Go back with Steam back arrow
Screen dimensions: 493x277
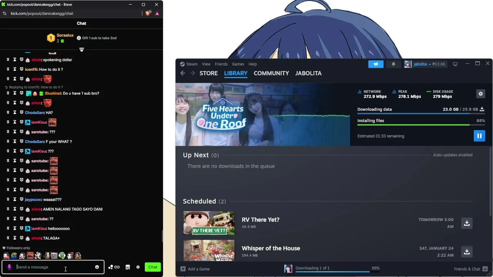tap(183, 73)
